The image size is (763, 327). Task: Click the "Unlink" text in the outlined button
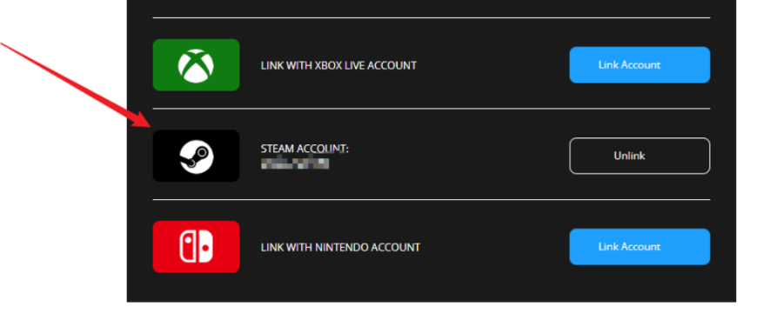pyautogui.click(x=629, y=156)
